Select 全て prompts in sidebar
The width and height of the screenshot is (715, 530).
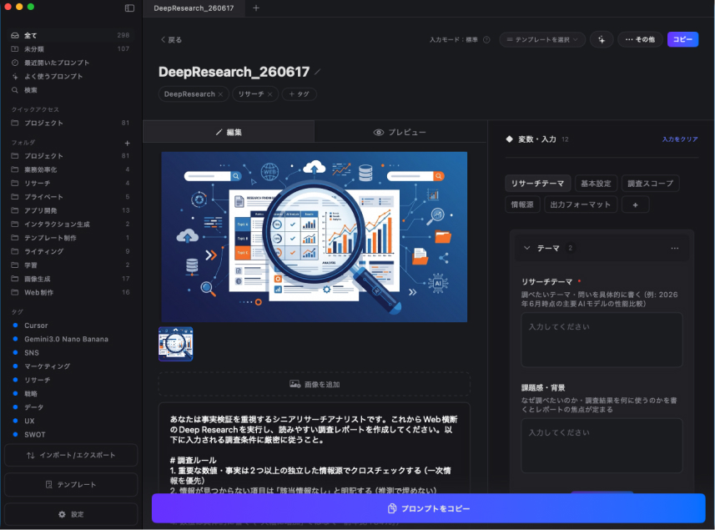click(x=71, y=35)
